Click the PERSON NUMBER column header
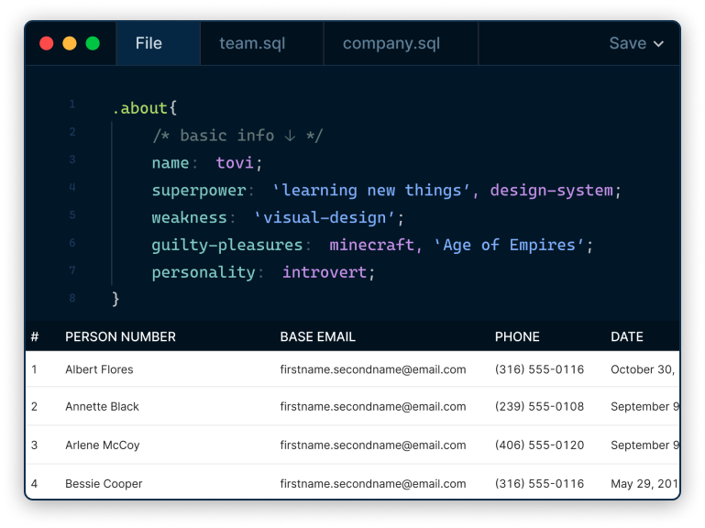This screenshot has height=528, width=705. click(120, 336)
